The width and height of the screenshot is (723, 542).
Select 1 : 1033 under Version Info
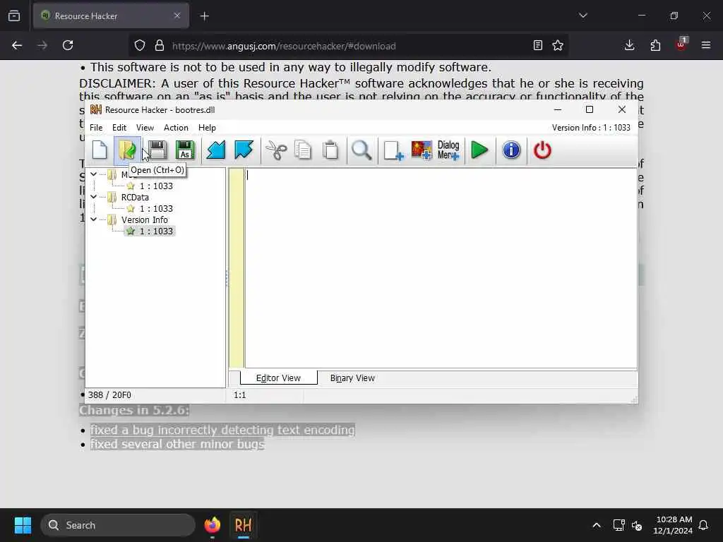(156, 231)
